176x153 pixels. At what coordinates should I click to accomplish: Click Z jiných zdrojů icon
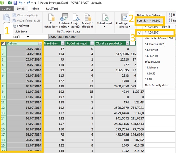(75, 17)
